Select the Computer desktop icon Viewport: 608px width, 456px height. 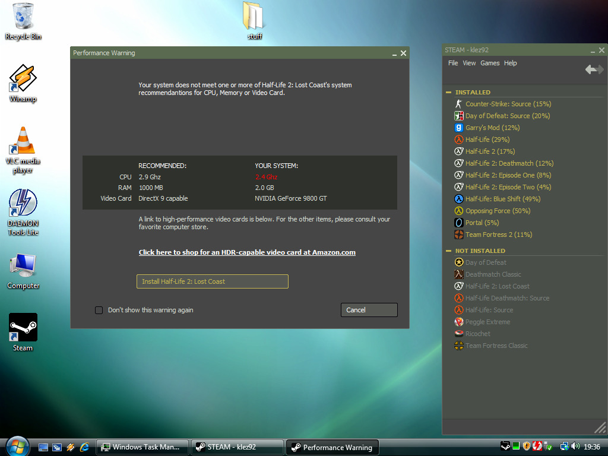point(23,271)
